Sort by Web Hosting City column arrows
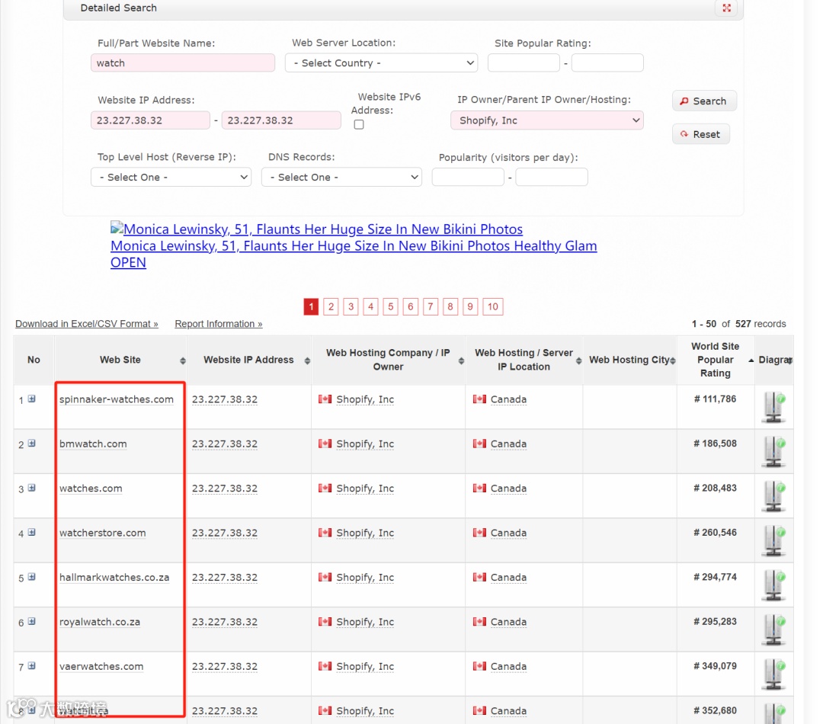This screenshot has width=823, height=724. [673, 360]
